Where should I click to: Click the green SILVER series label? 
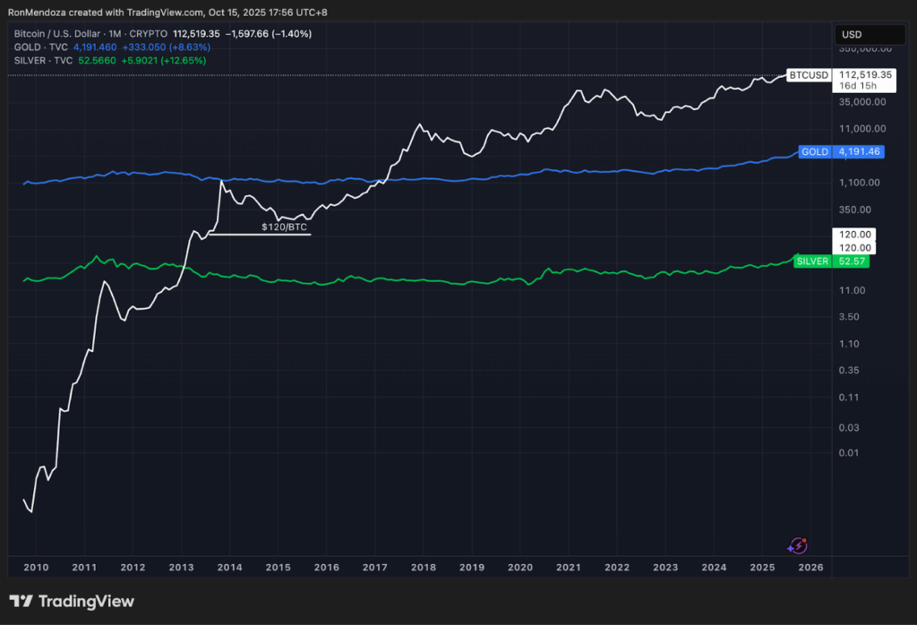810,261
